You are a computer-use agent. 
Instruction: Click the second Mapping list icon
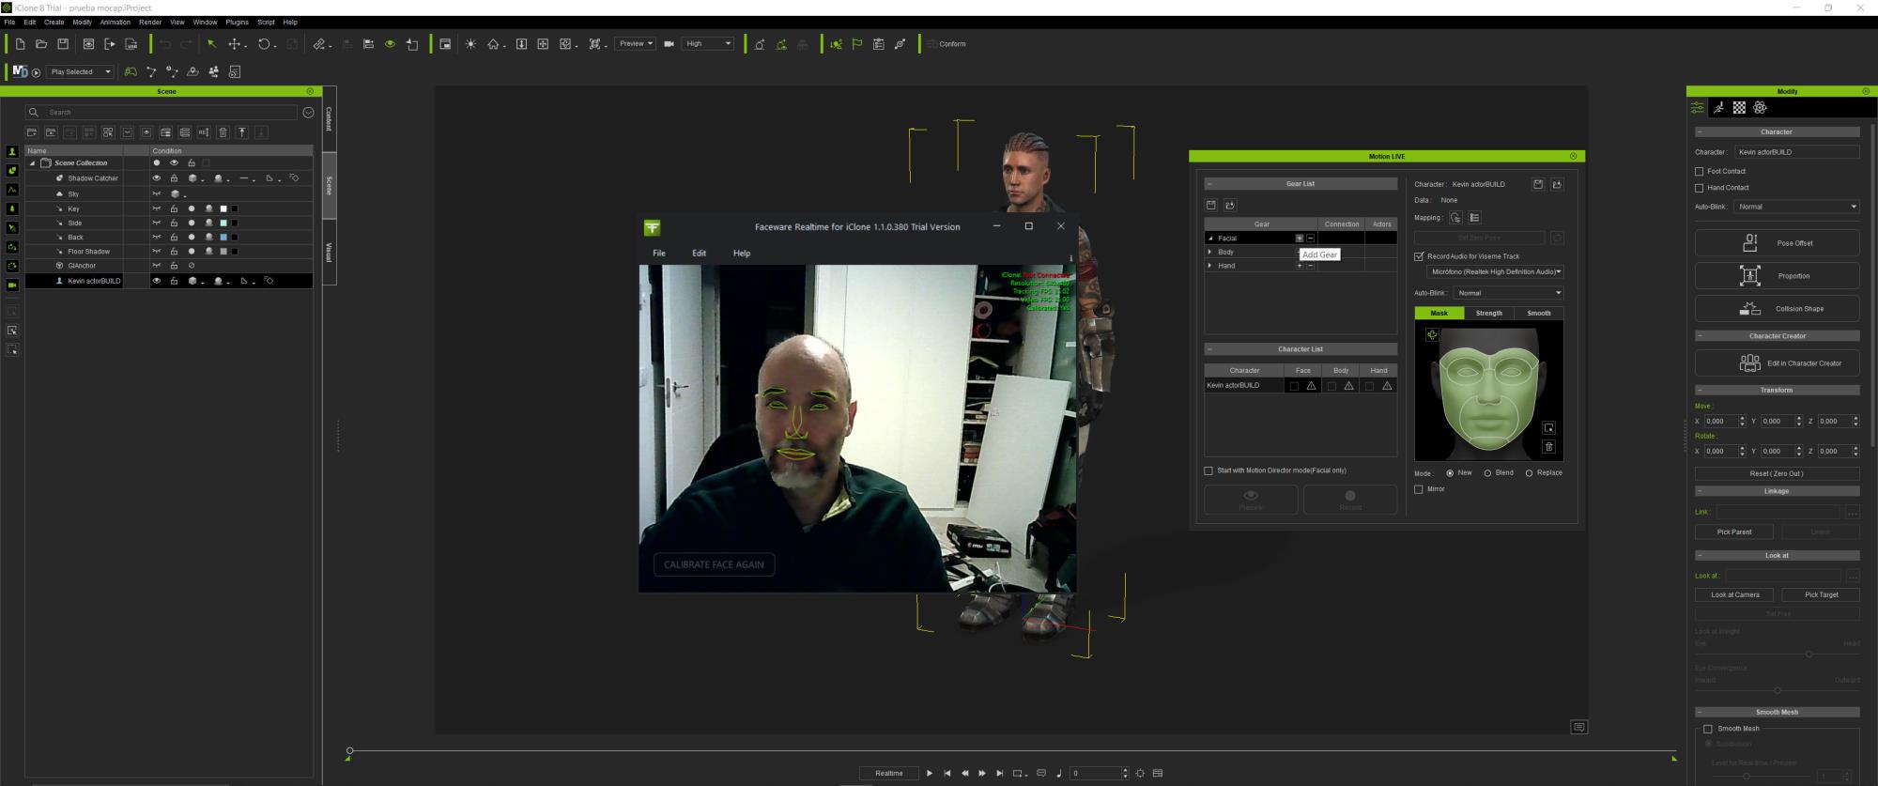click(x=1474, y=218)
